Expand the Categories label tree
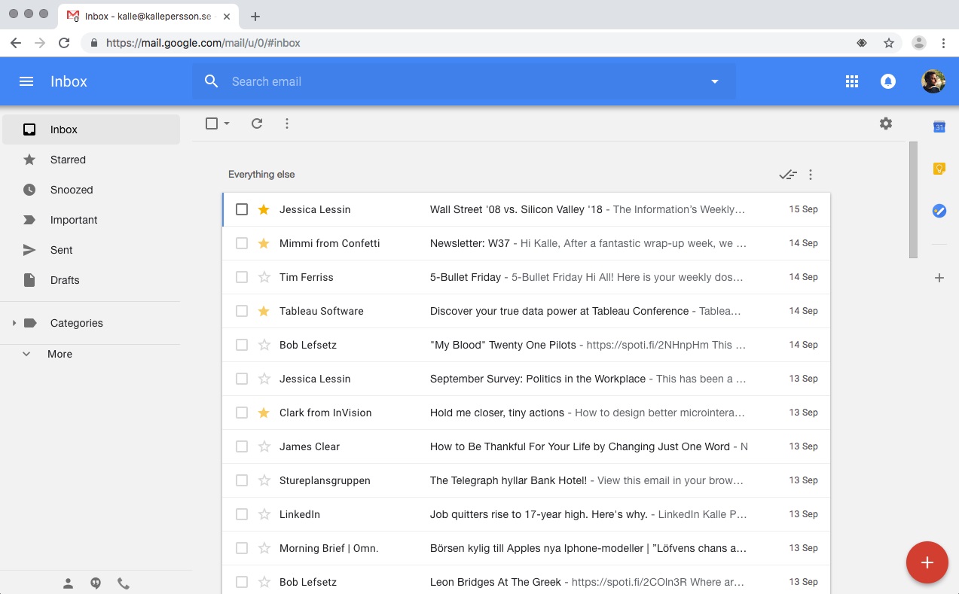 click(14, 323)
